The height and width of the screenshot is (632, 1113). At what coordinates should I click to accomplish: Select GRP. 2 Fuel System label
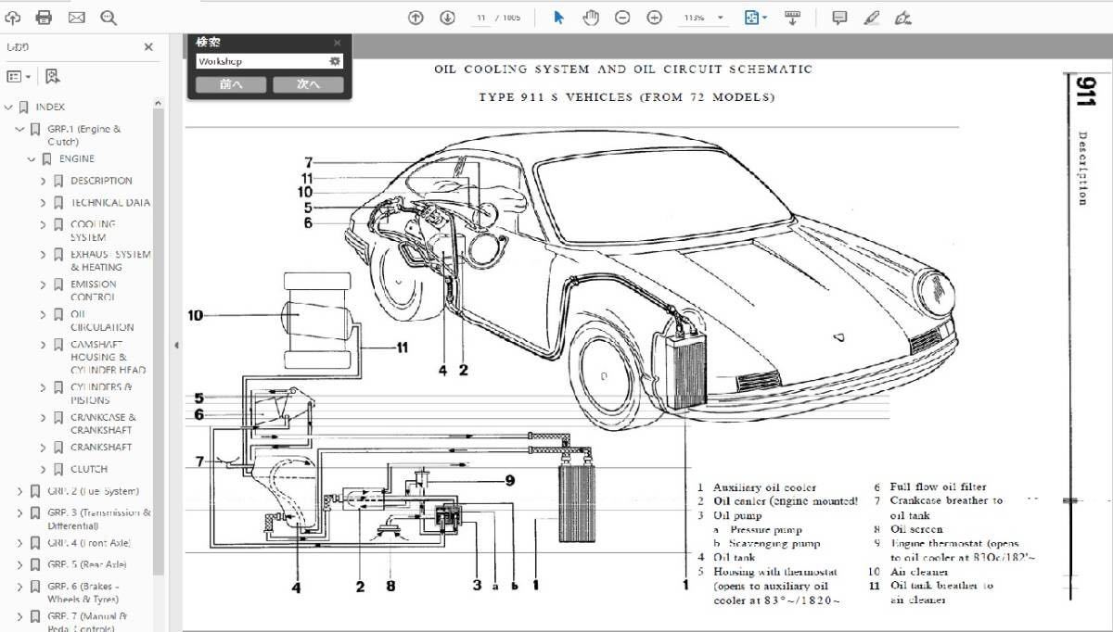[x=93, y=491]
